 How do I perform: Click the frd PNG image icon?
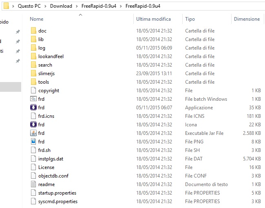click(x=33, y=142)
